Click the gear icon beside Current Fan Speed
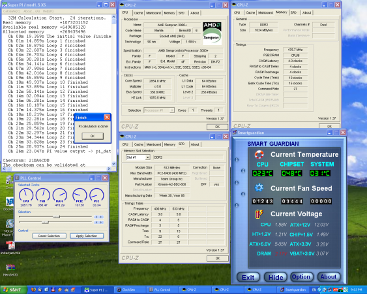This screenshot has width=367, height=294. (x=259, y=188)
